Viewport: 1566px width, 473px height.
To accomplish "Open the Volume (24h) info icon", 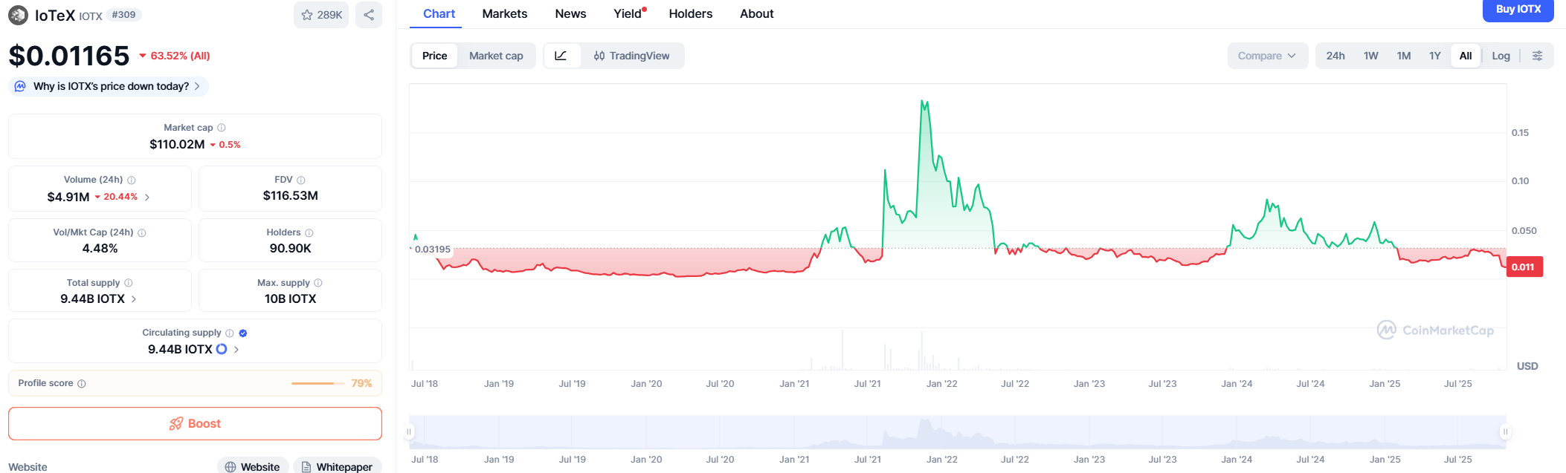I will pyautogui.click(x=132, y=180).
